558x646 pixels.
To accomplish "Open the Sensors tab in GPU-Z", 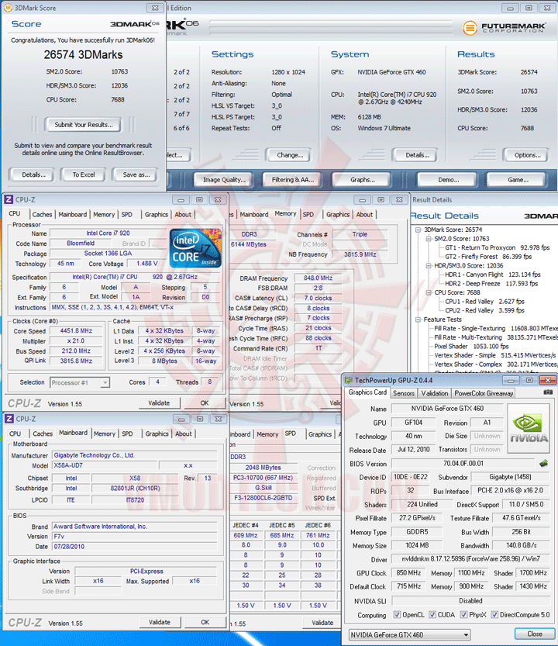I will (404, 393).
